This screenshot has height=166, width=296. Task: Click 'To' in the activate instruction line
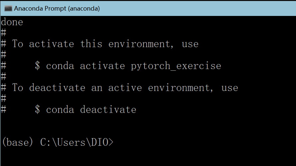[18, 44]
